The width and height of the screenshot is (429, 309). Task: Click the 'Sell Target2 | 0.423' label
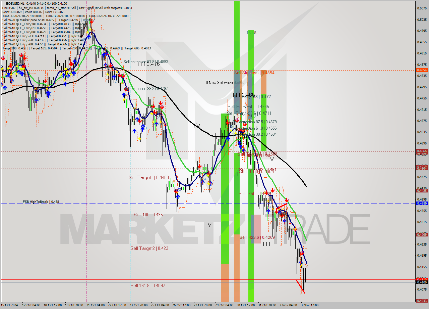[x=149, y=248]
